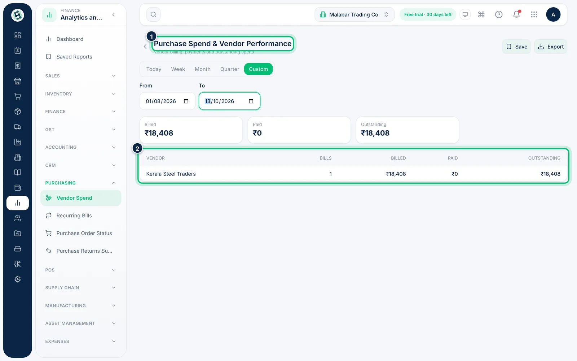Screen dimensions: 577x361
Task: Open the help question mark icon
Action: [499, 14]
